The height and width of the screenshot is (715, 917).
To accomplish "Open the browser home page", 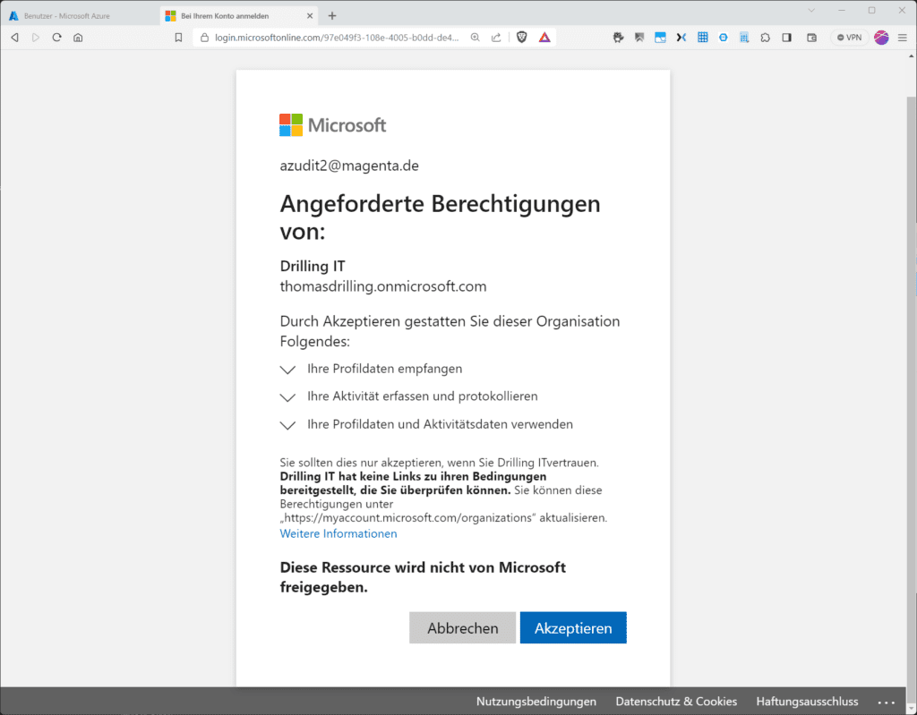I will 78,38.
